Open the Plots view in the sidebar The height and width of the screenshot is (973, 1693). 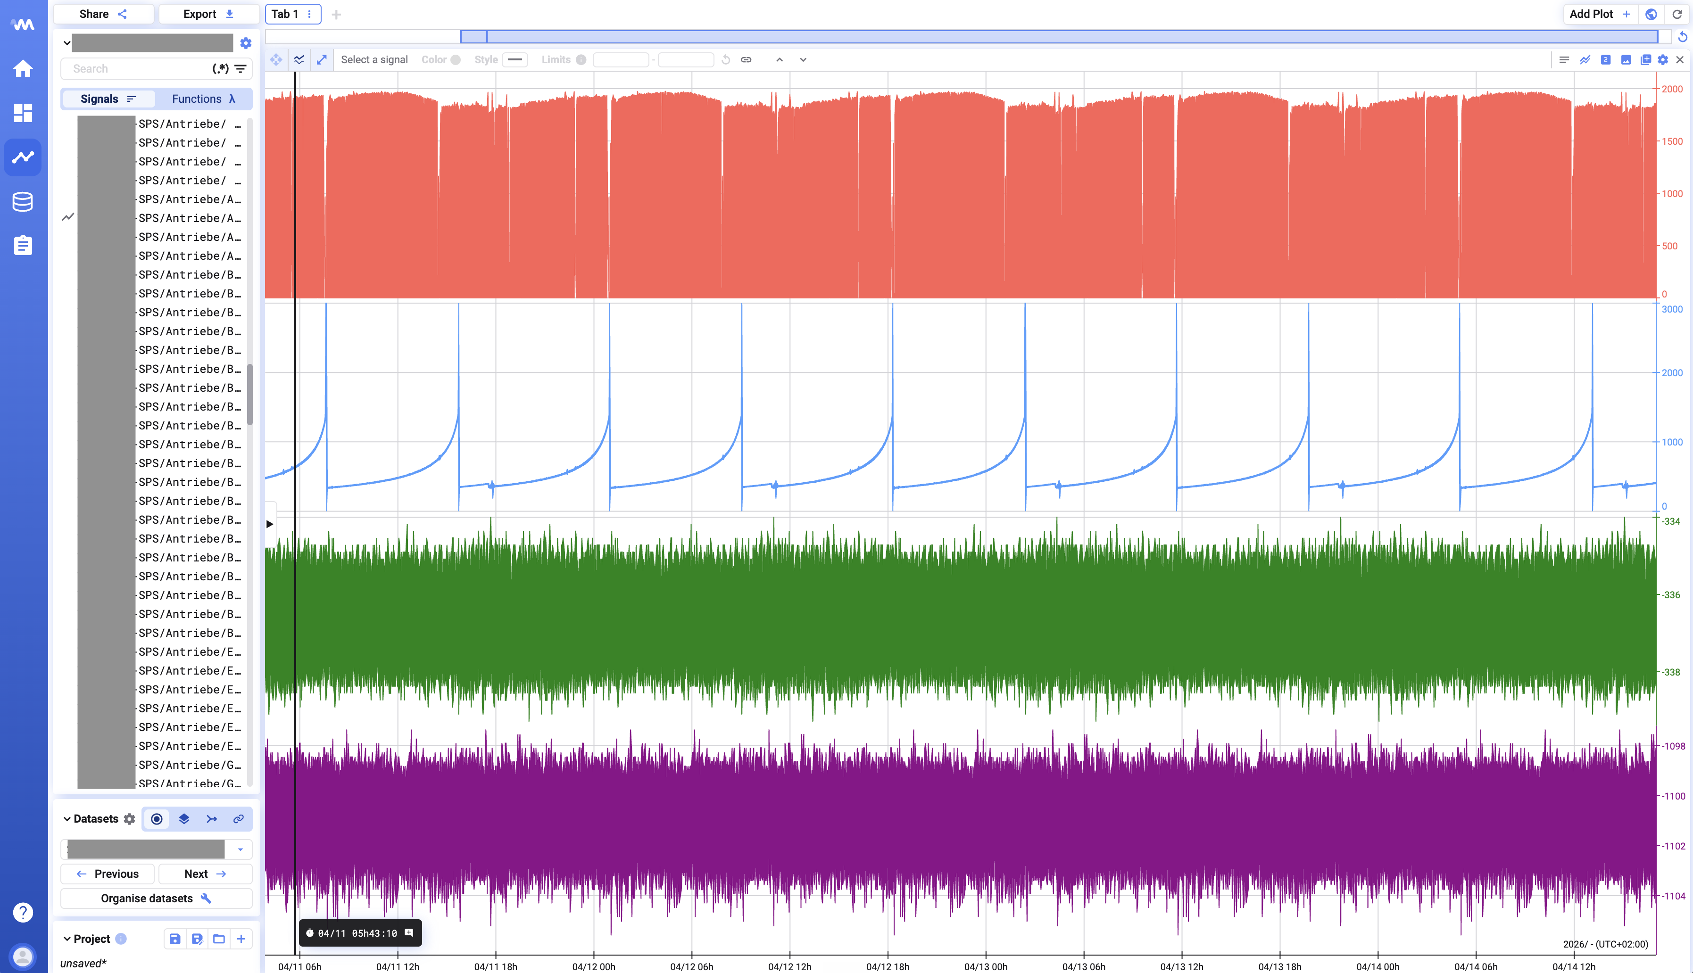point(23,157)
